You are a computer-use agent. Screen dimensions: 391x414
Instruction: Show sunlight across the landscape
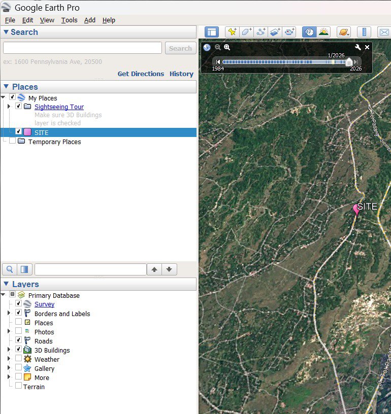point(323,32)
